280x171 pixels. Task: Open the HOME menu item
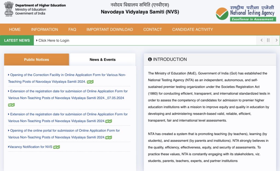point(15,30)
